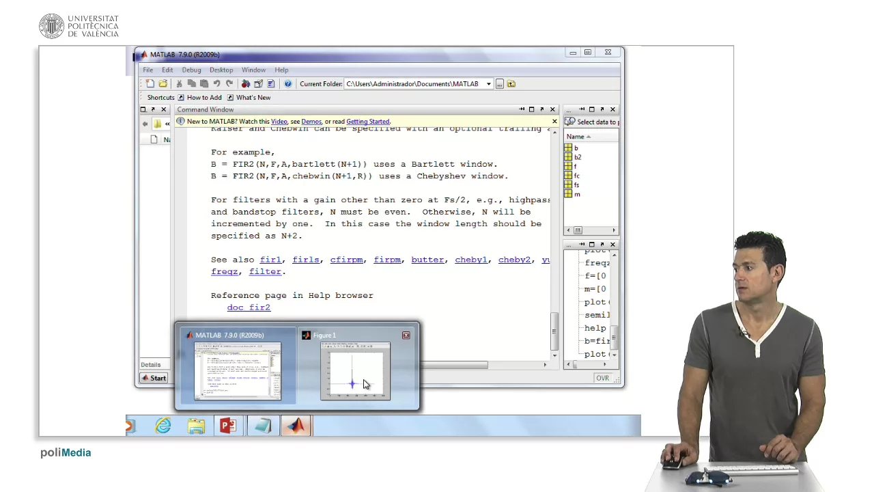Open the GUIDE tool icon
Viewport: 874px width, 492px height.
pyautogui.click(x=258, y=83)
